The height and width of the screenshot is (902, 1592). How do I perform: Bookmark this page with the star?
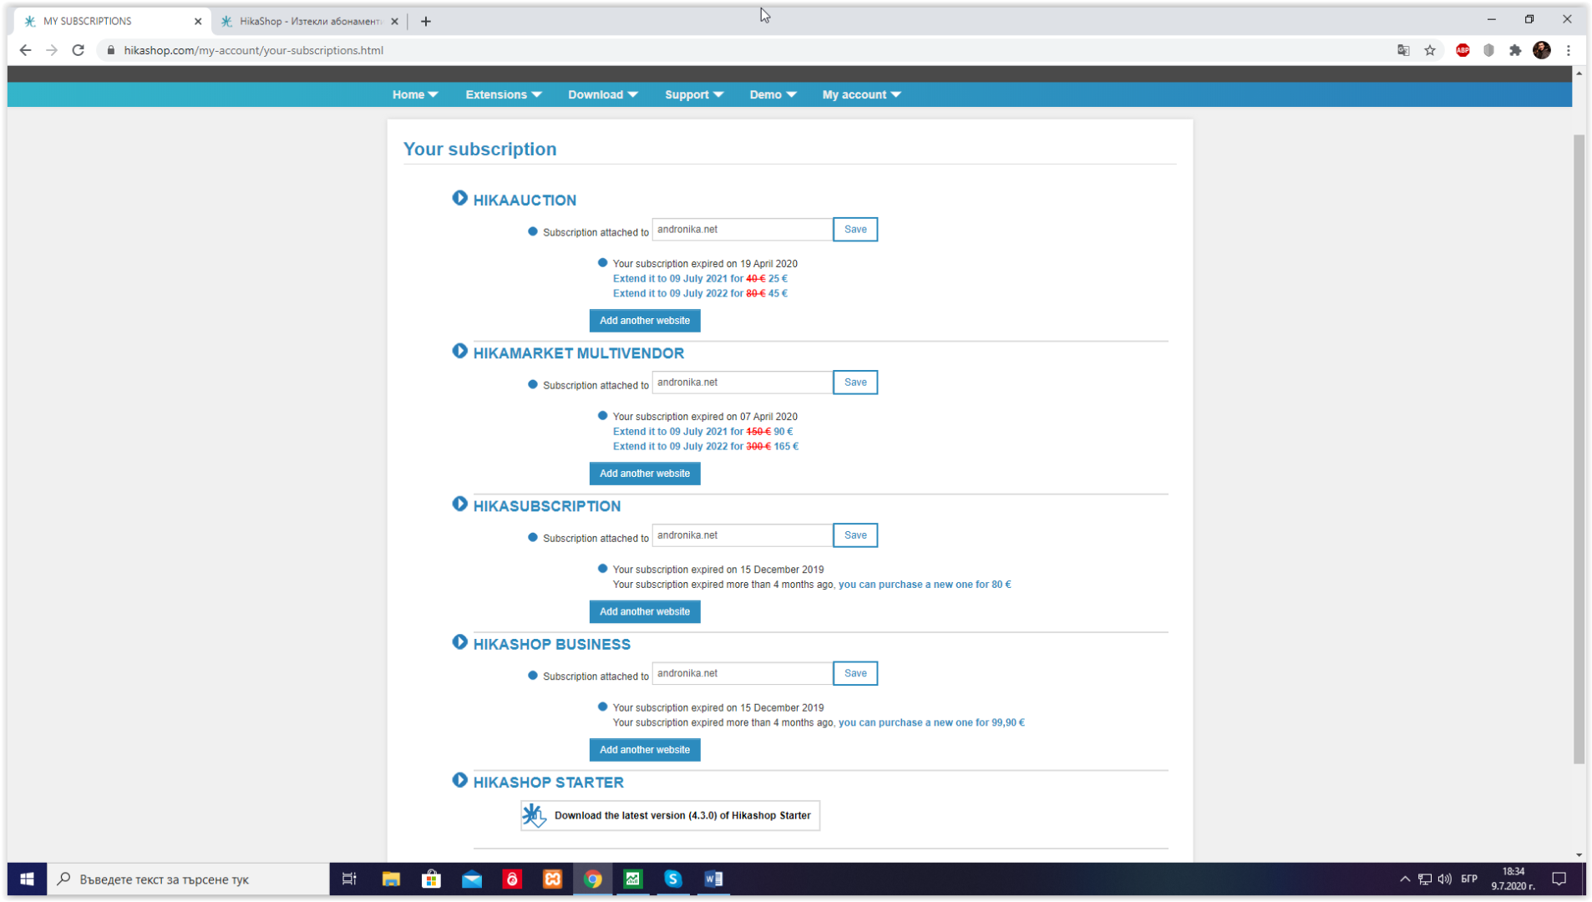[x=1430, y=50]
